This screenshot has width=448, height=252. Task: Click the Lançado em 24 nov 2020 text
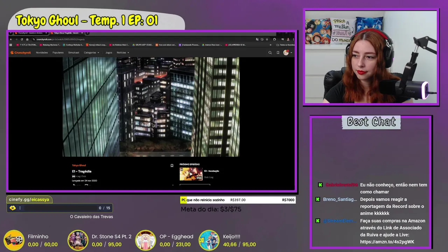click(x=84, y=181)
